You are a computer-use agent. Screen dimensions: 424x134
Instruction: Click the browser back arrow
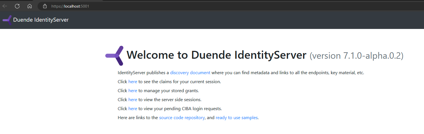[x=5, y=6]
